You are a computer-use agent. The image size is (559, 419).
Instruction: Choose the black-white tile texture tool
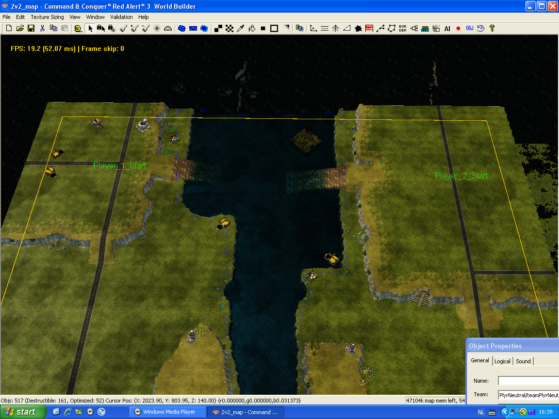pyautogui.click(x=218, y=28)
